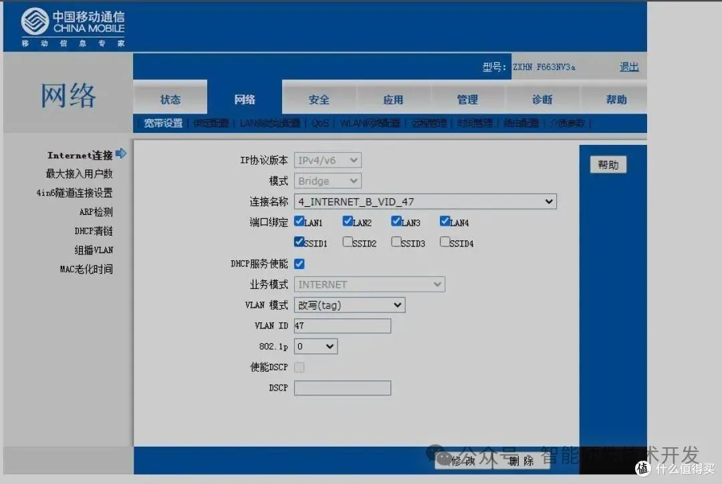Viewport: 722px width, 484px height.
Task: Open the 安全 tab
Action: pyautogui.click(x=319, y=98)
